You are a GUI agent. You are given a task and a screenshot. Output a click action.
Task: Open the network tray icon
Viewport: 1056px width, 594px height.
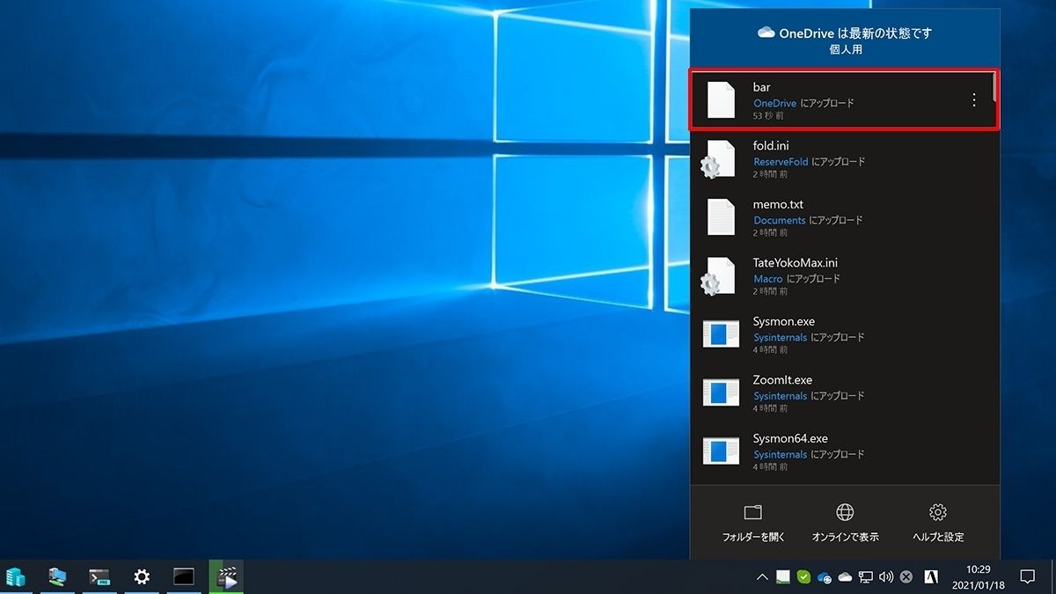pos(866,577)
